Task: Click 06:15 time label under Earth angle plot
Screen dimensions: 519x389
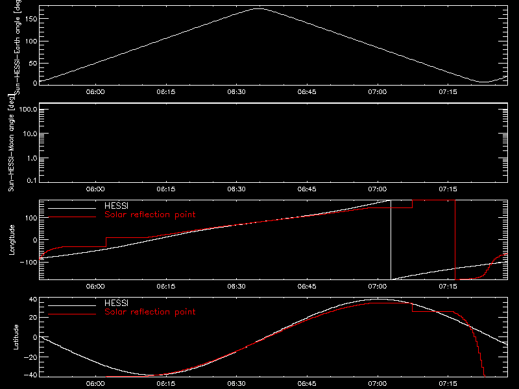Action: tap(166, 91)
